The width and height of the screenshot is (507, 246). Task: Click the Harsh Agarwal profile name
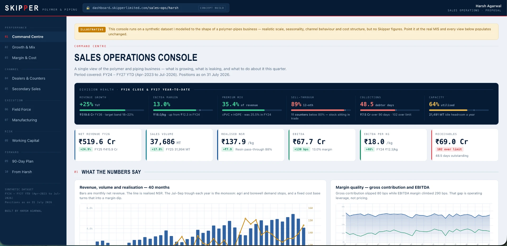488,6
